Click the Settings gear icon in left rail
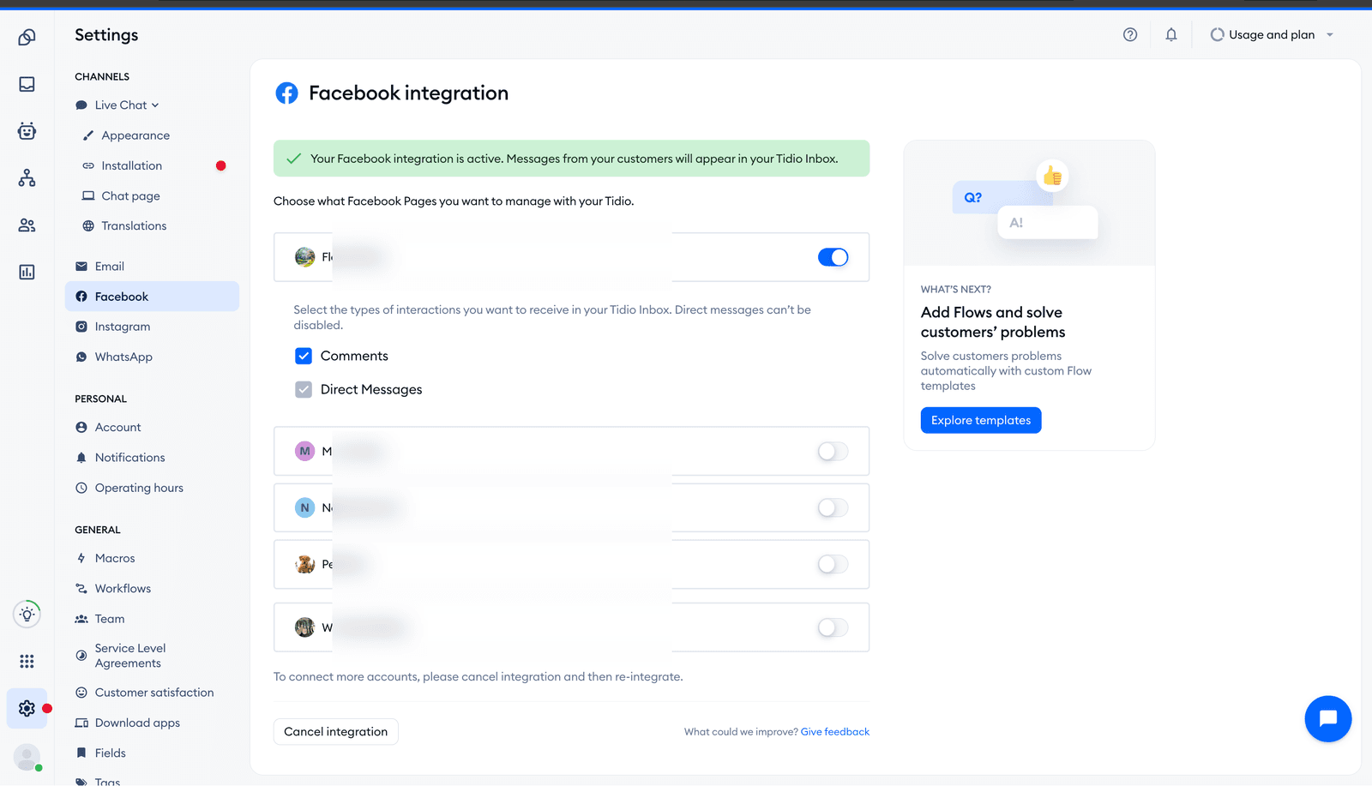 (x=27, y=708)
